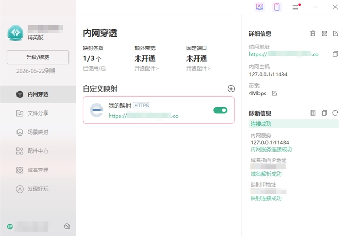Click the add custom mapping plus icon
The height and width of the screenshot is (236, 345).
coord(230,89)
